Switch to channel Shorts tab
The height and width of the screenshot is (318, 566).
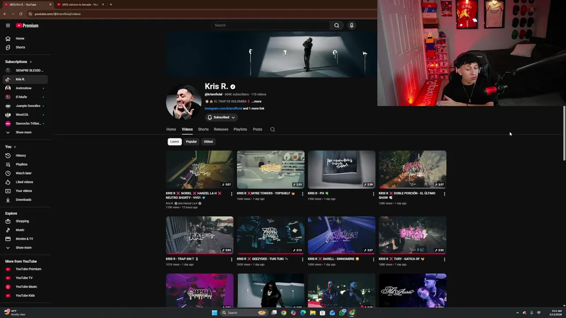[x=203, y=129]
